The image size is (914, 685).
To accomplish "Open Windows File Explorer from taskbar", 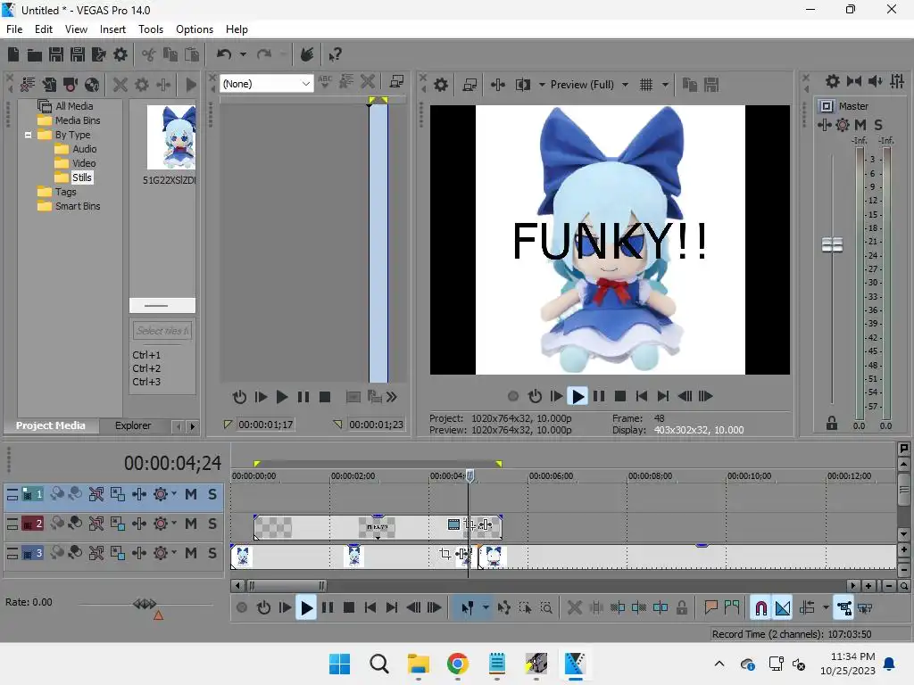I will pos(418,664).
